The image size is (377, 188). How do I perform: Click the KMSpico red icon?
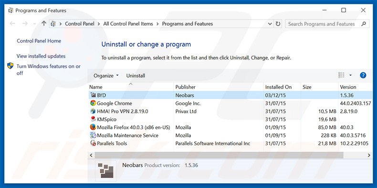93,119
